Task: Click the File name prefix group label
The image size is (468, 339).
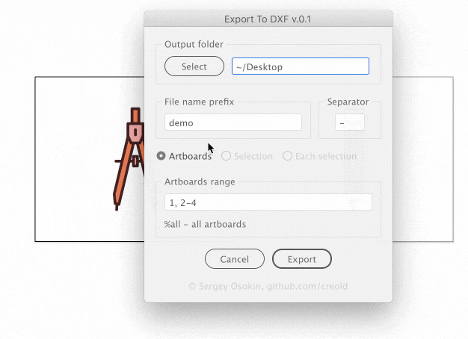Action: [x=200, y=102]
